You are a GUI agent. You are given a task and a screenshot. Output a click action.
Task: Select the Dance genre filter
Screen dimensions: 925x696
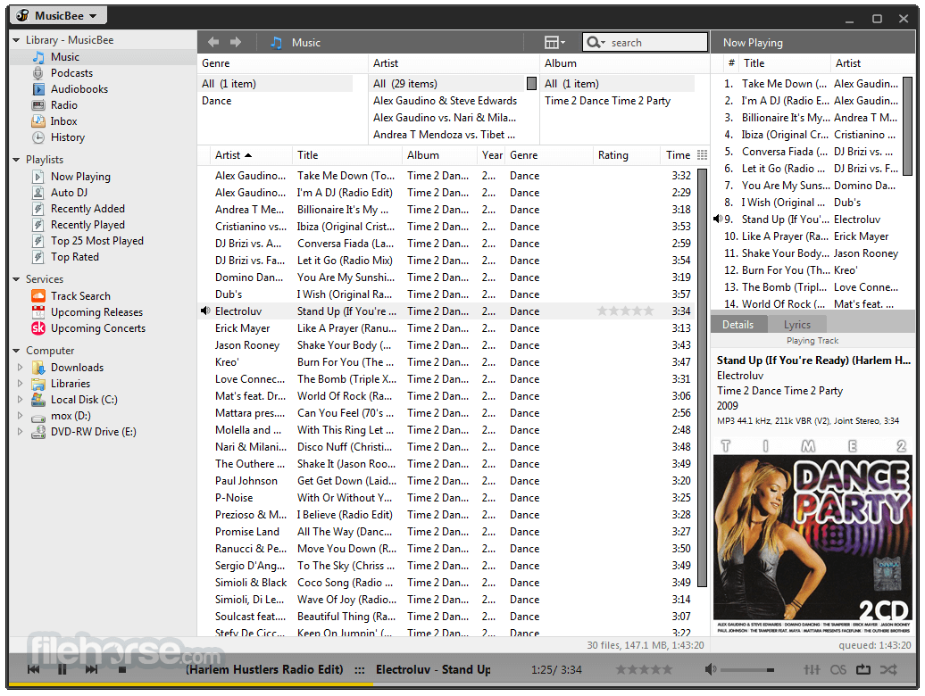point(215,100)
